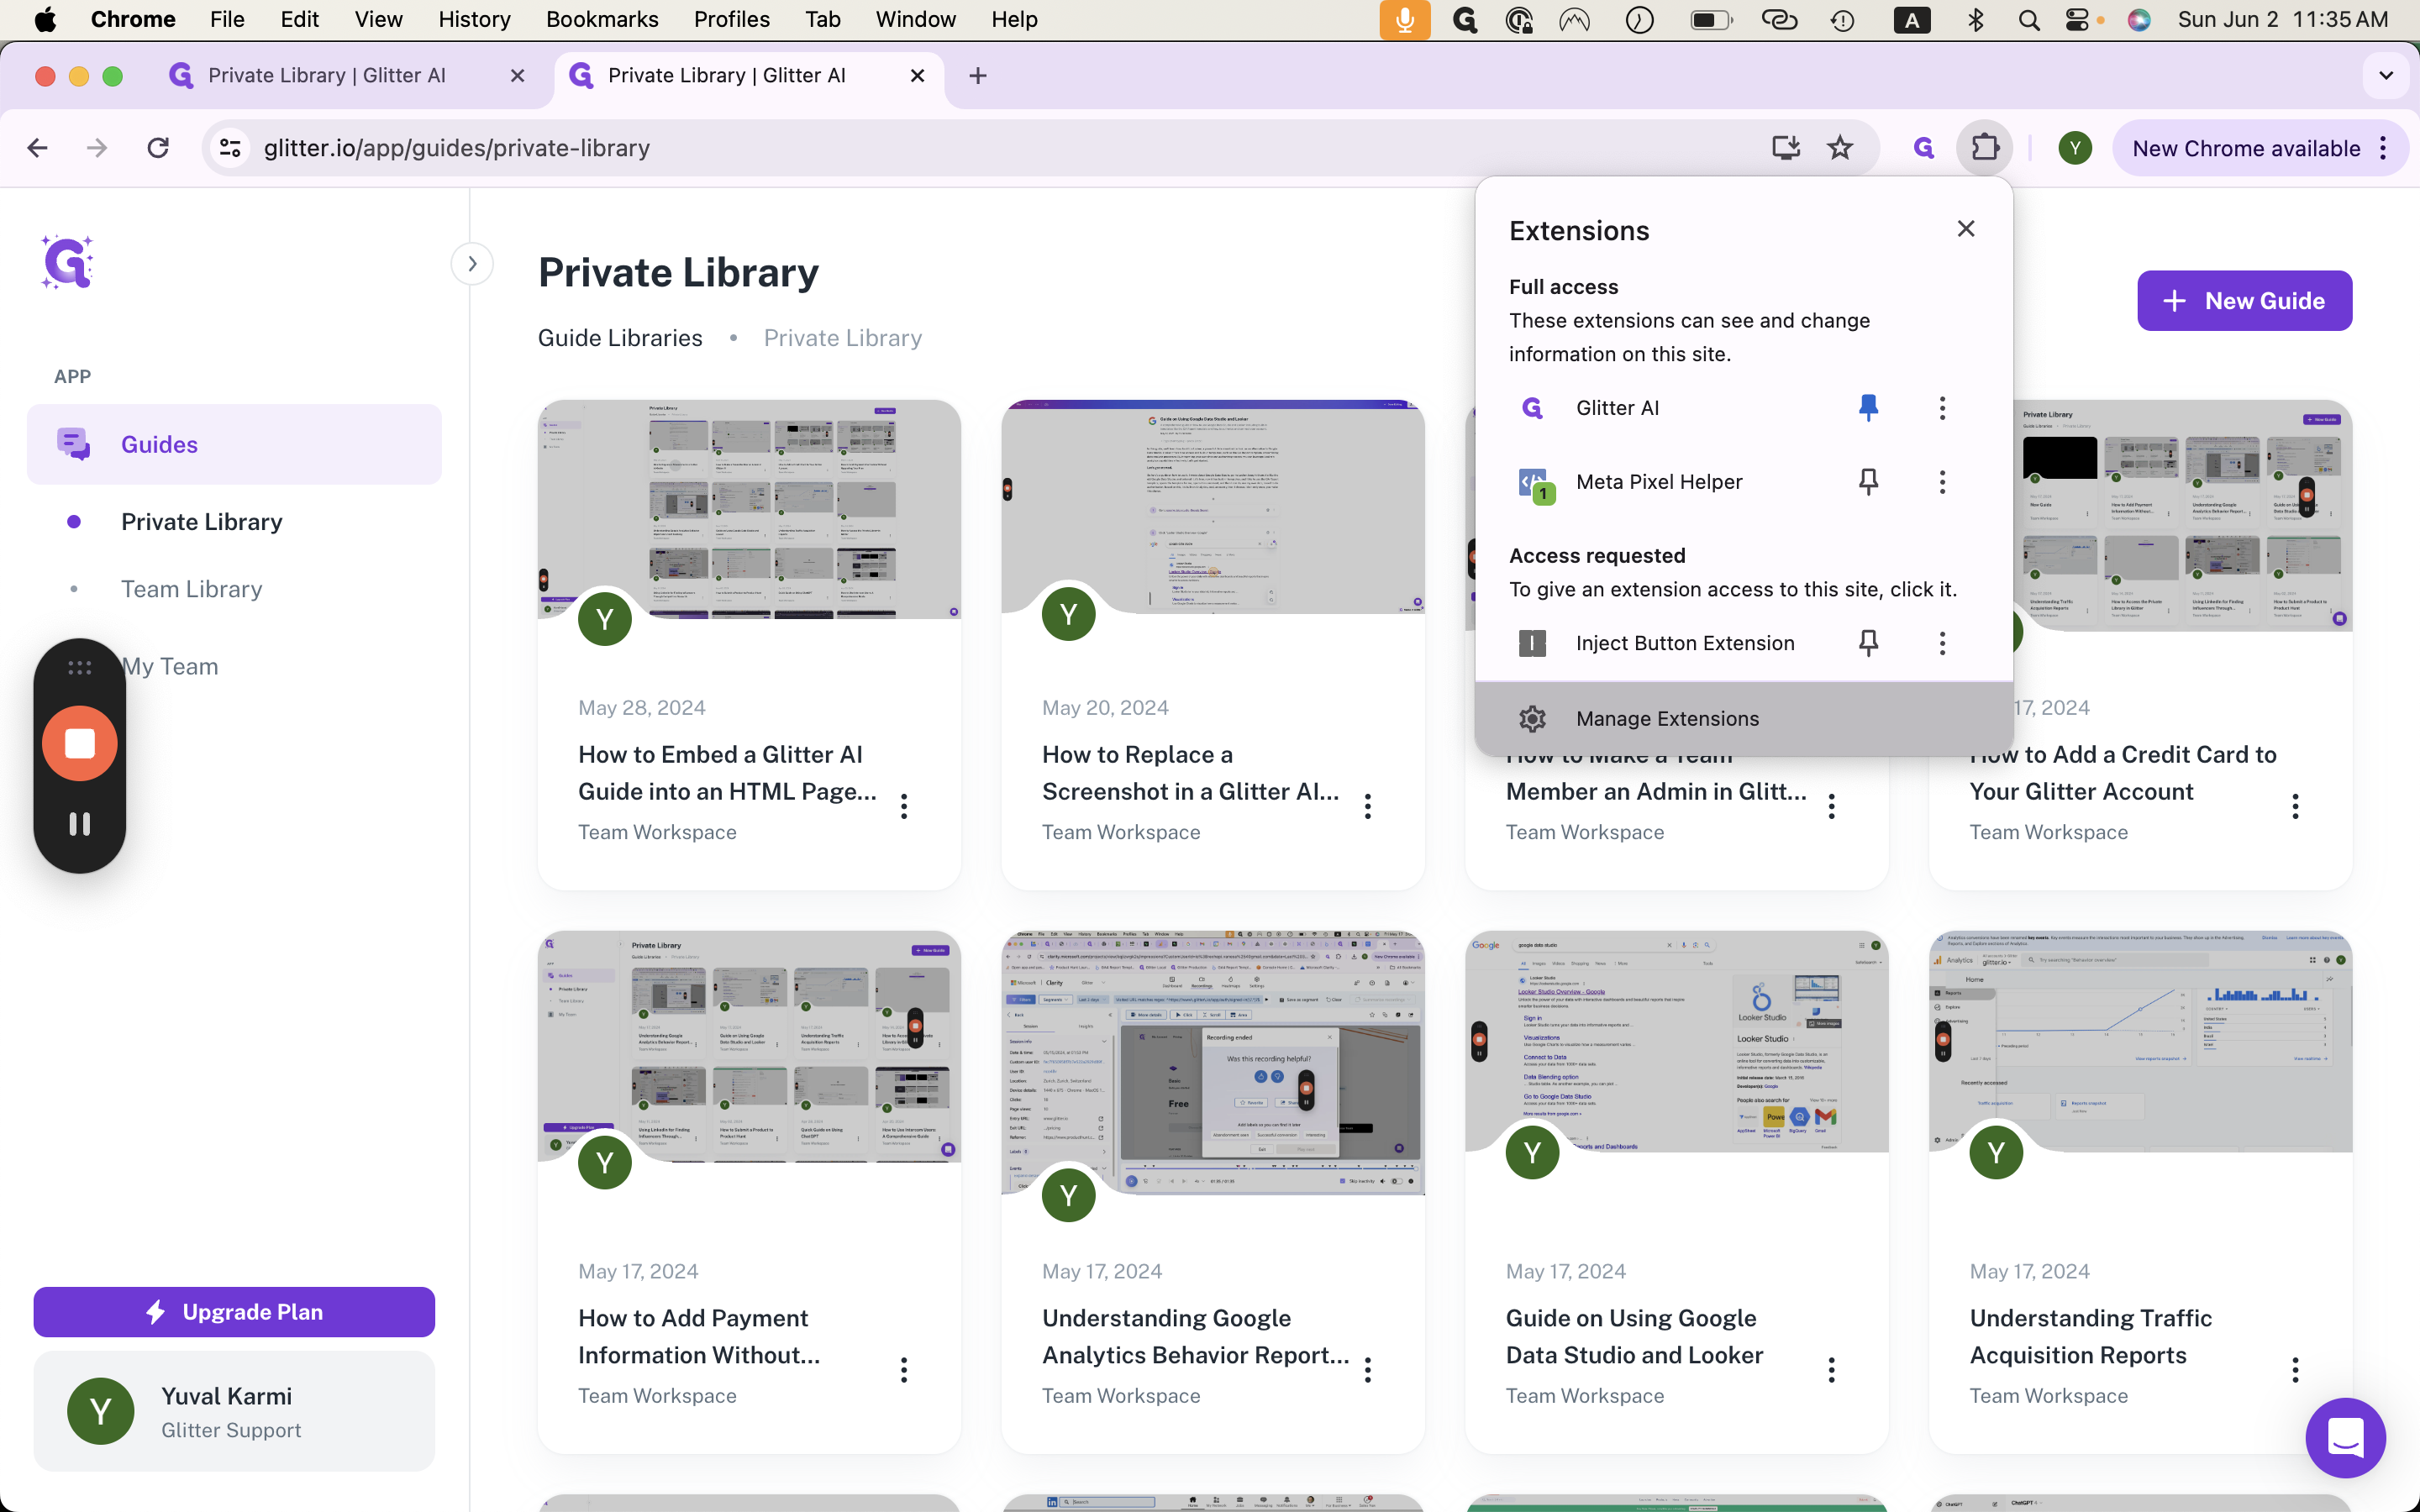This screenshot has width=2420, height=1512.
Task: Open options for Team Member Admin guide
Action: 1832,806
